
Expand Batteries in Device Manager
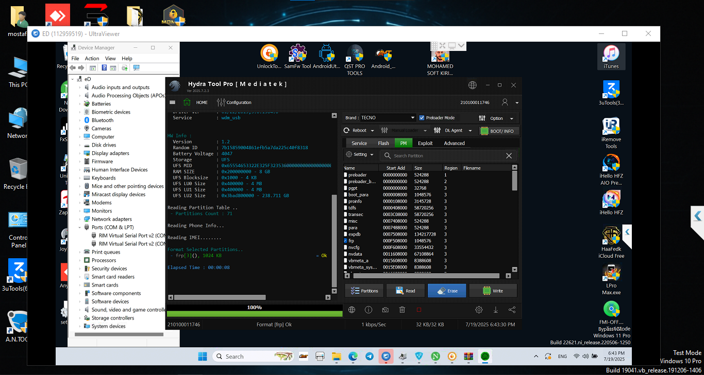pos(80,104)
